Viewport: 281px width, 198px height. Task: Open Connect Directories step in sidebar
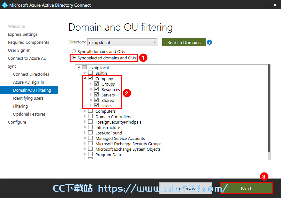pos(31,74)
